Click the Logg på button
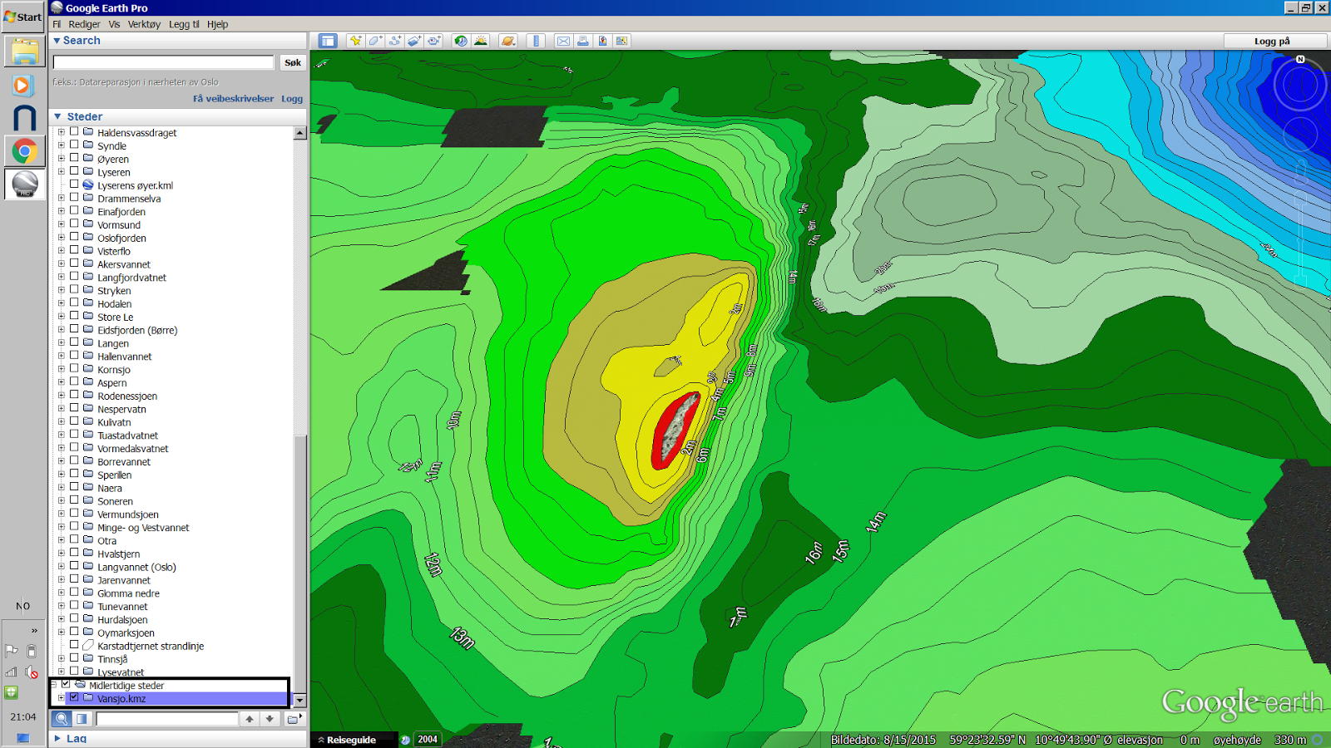 (1272, 41)
